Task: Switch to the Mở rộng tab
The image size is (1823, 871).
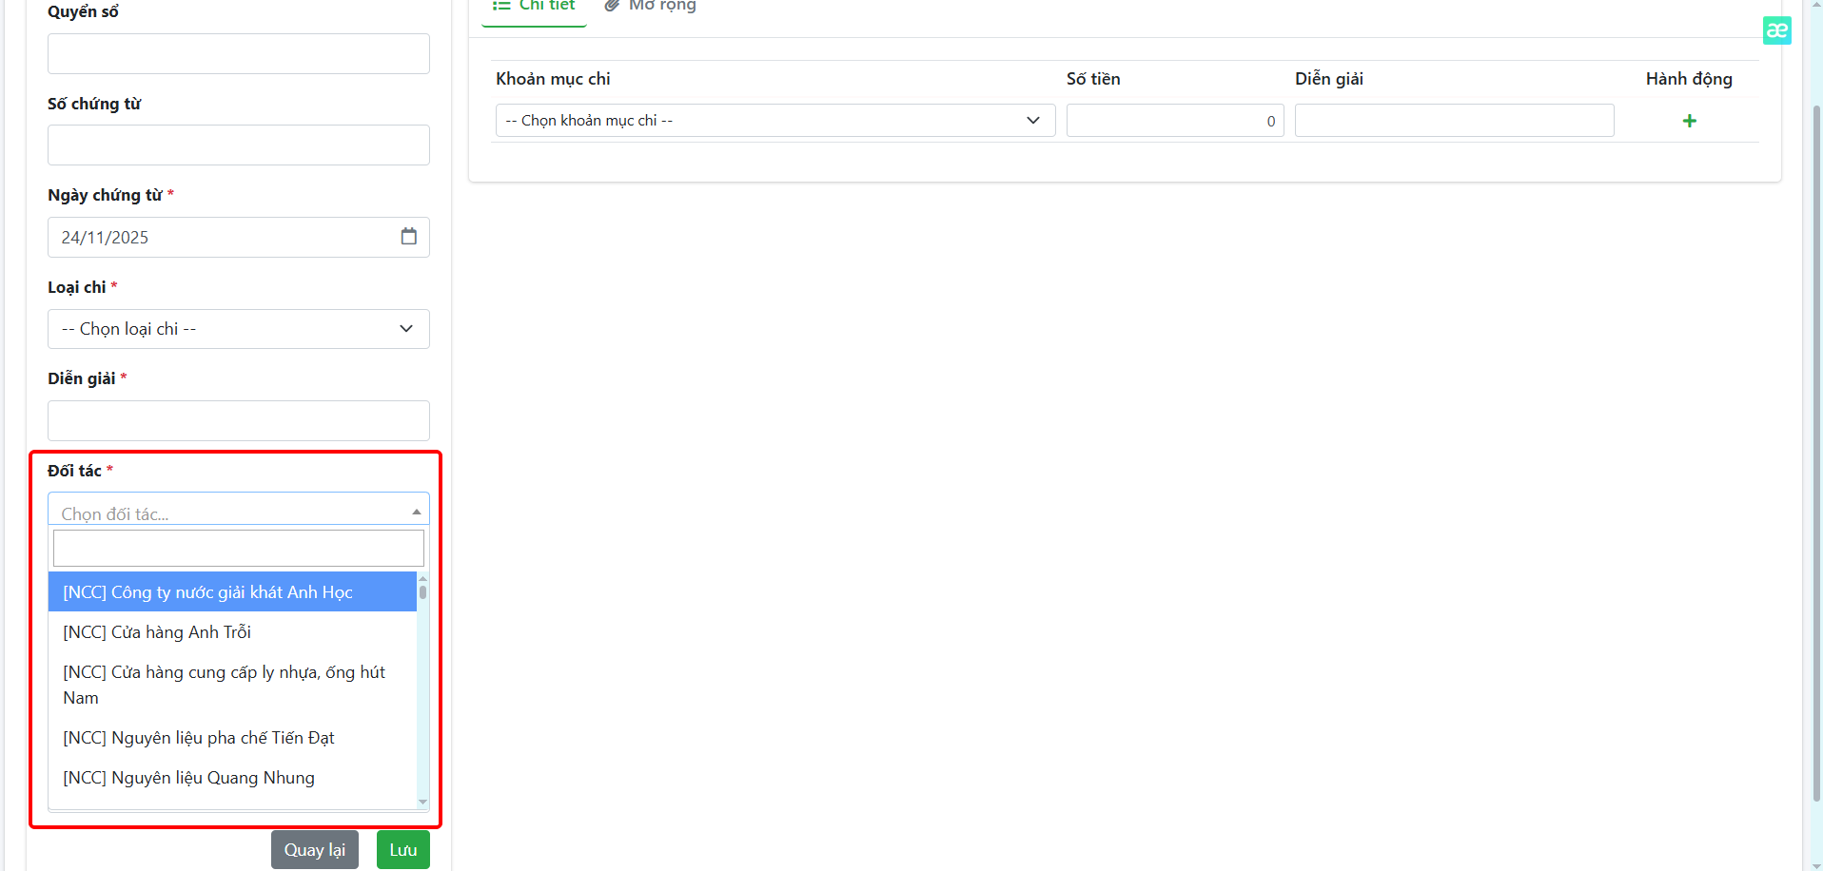Action: (x=651, y=7)
